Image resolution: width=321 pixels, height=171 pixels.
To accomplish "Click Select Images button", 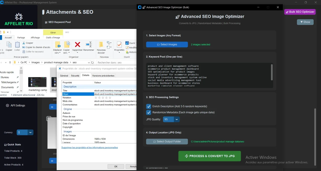I will pos(167,44).
